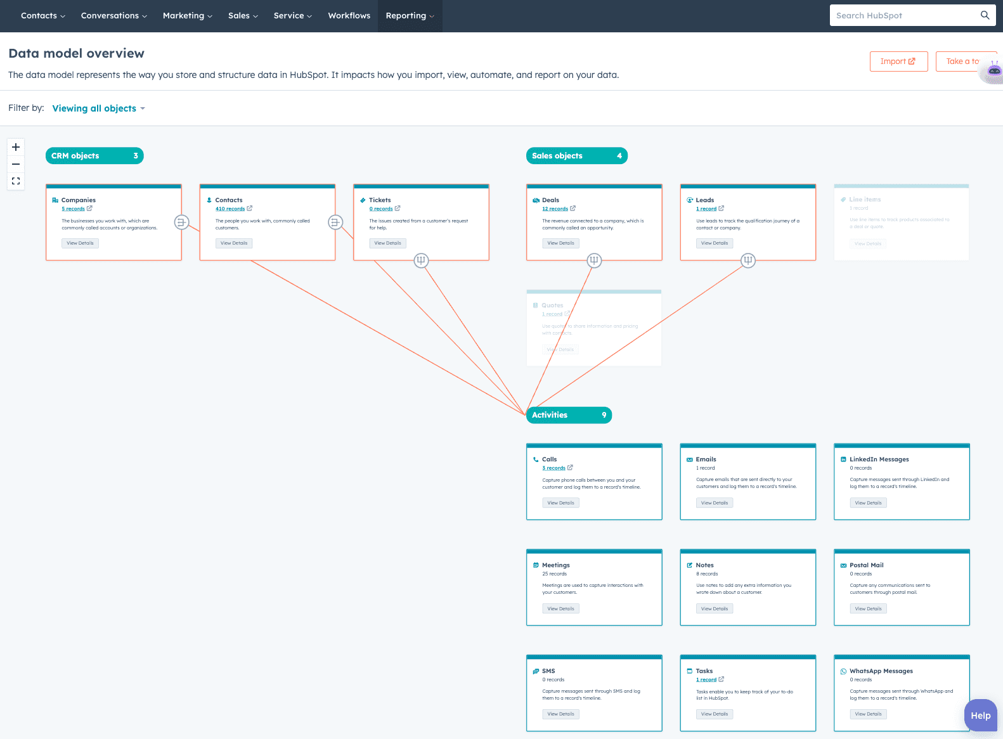Open the 3 records link for Calls
Viewport: 1003px width, 739px height.
553,468
